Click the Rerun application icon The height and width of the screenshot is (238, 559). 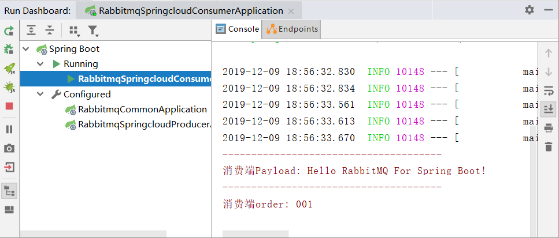point(9,31)
